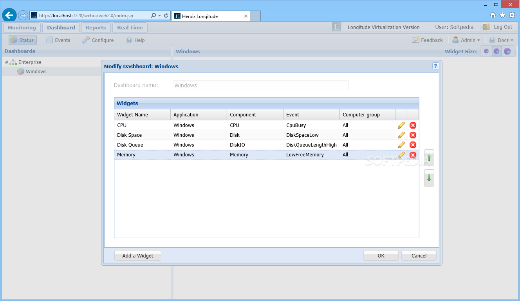Select the Memory widget name cell

(142, 155)
